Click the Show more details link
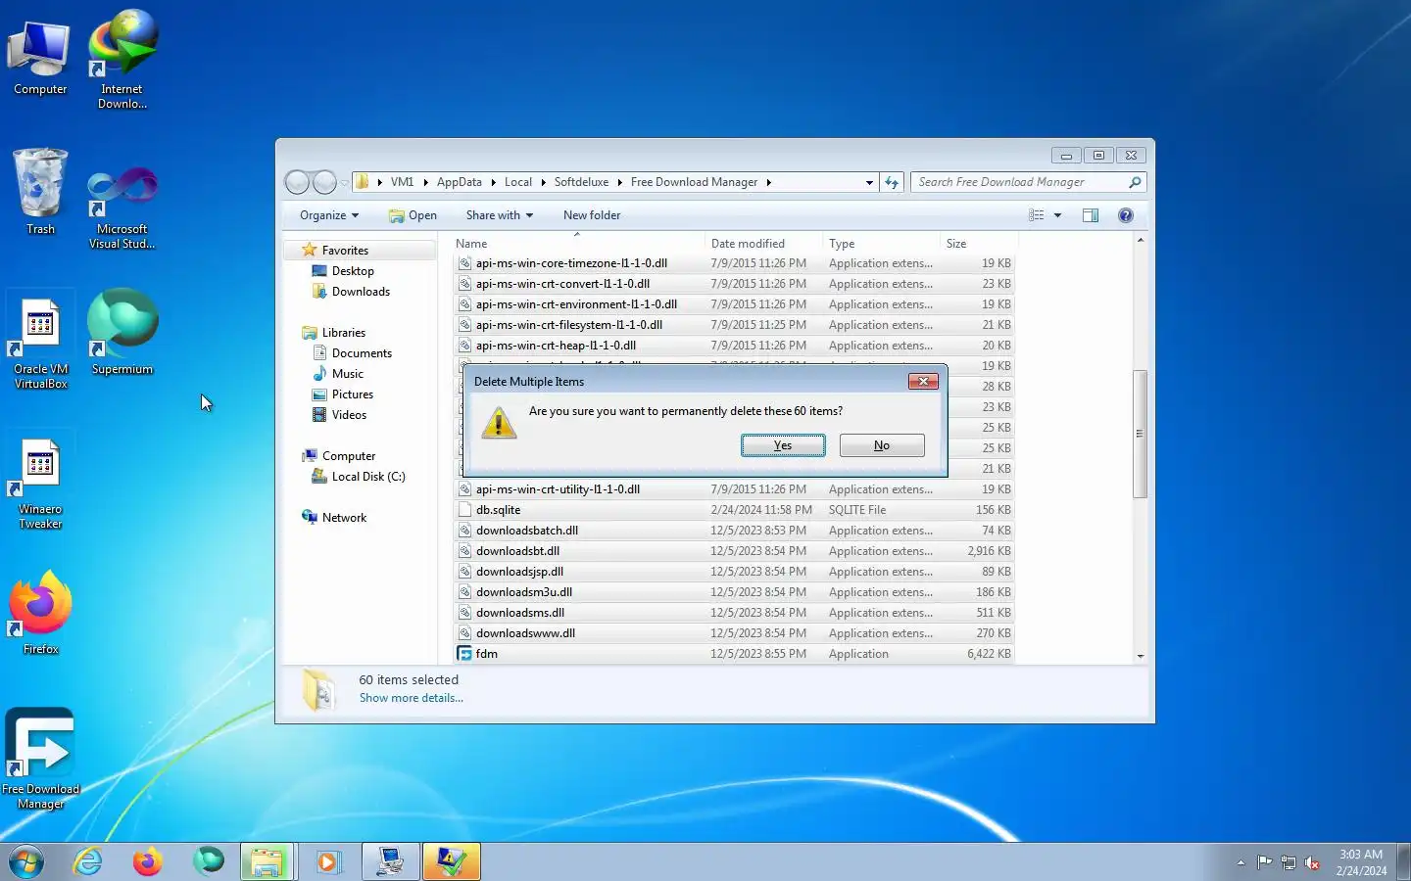The width and height of the screenshot is (1411, 881). [412, 698]
